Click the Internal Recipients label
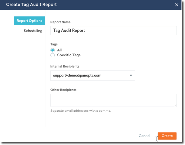This screenshot has height=145, width=185. [x=65, y=66]
